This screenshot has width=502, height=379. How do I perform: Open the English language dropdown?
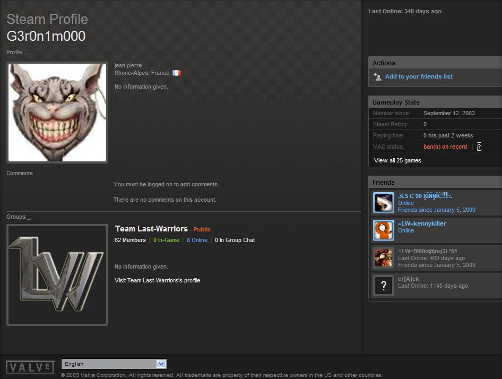109,364
